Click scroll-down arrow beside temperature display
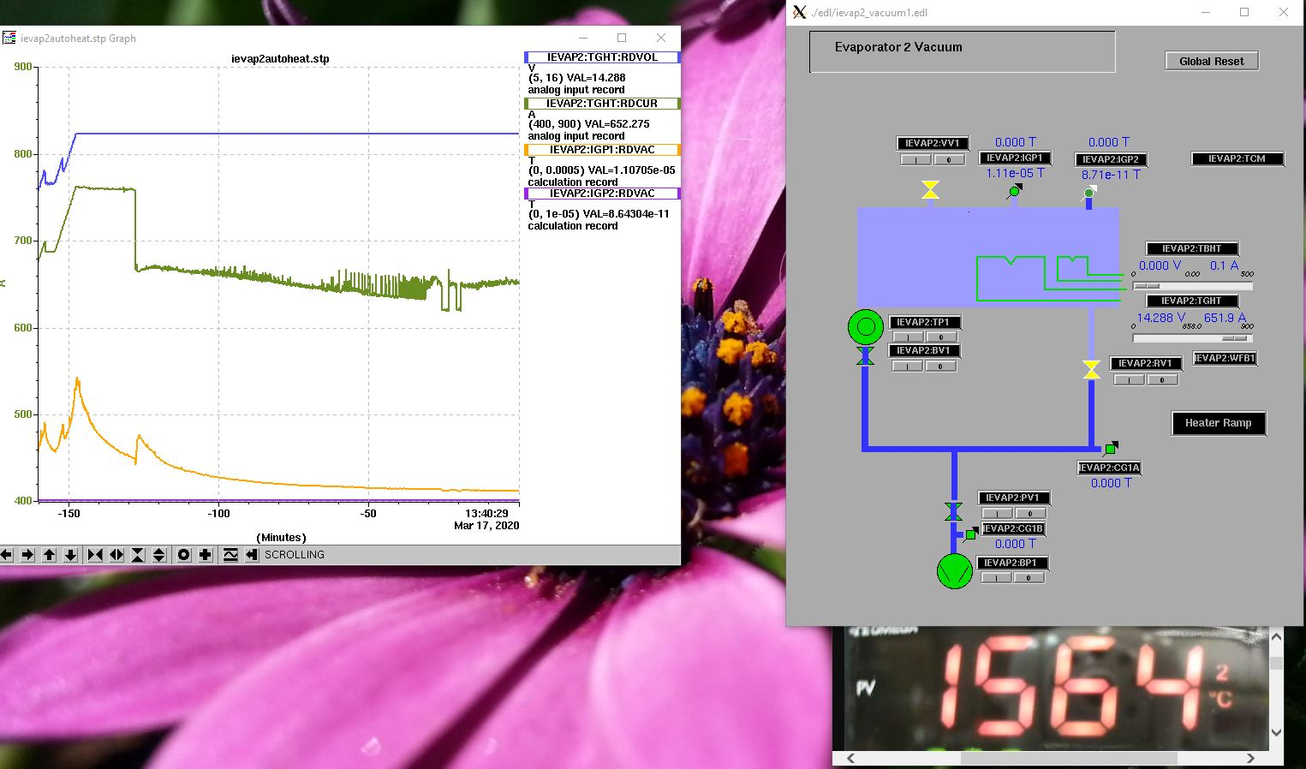The width and height of the screenshot is (1306, 769). point(1276,732)
